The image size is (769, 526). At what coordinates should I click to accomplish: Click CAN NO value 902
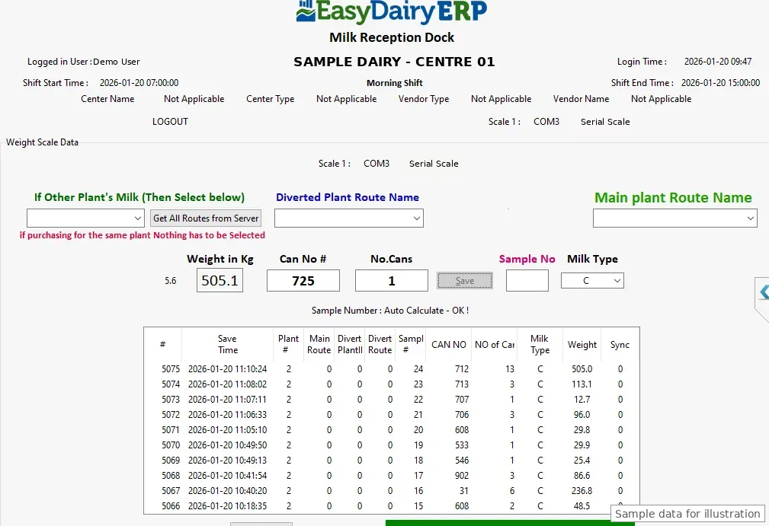point(462,475)
